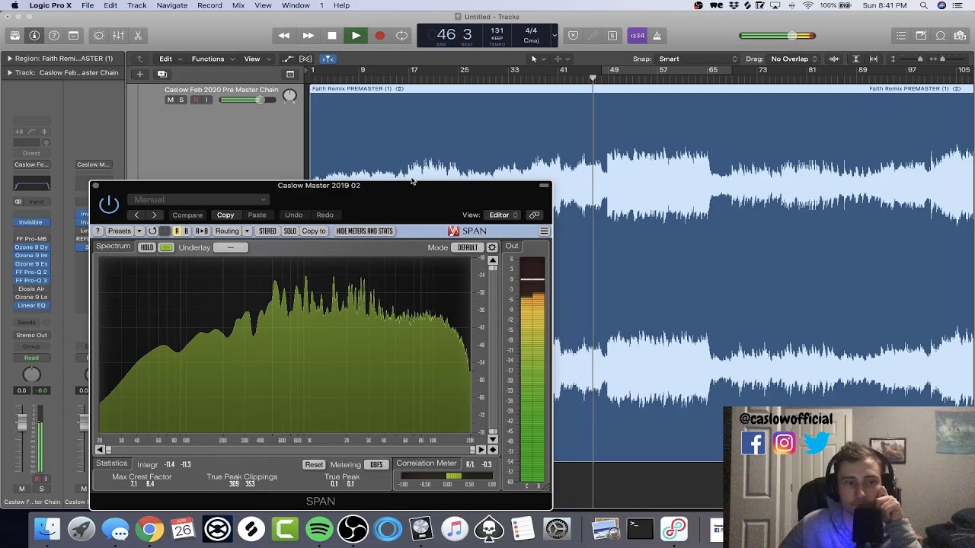Open the Snap Smart dropdown
The width and height of the screenshot is (975, 548).
(698, 59)
